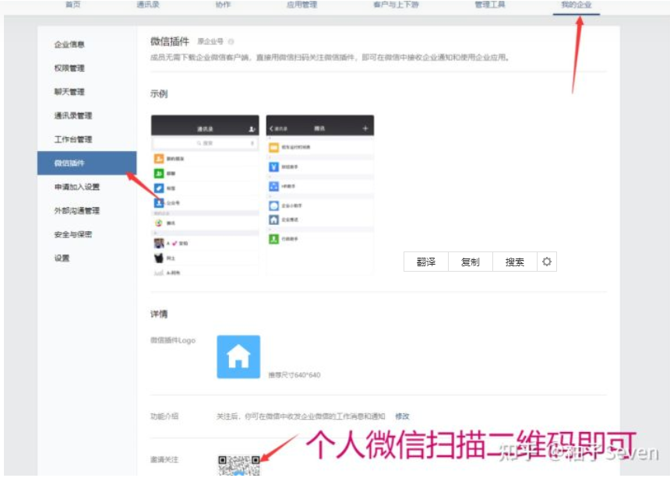Open 企业信息 in the sidebar
Screen dimensions: 670x478
[69, 44]
